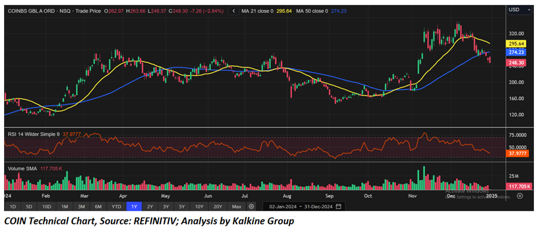Select the 20Y time range

click(217, 207)
